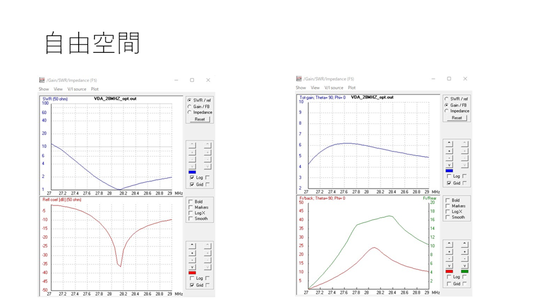Open the View menu in the right window
Screen dimensions: 544x306
pos(316,88)
